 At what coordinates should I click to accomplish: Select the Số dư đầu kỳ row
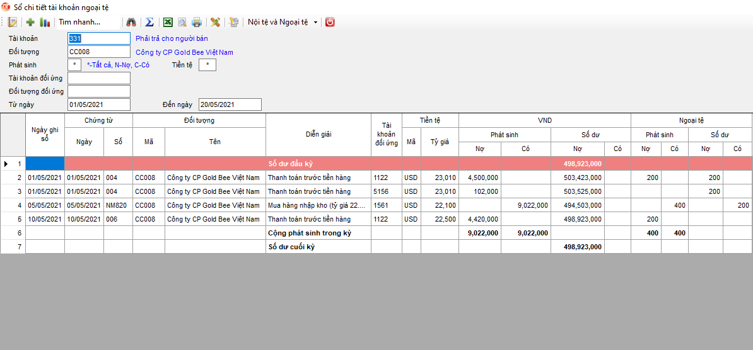point(318,164)
